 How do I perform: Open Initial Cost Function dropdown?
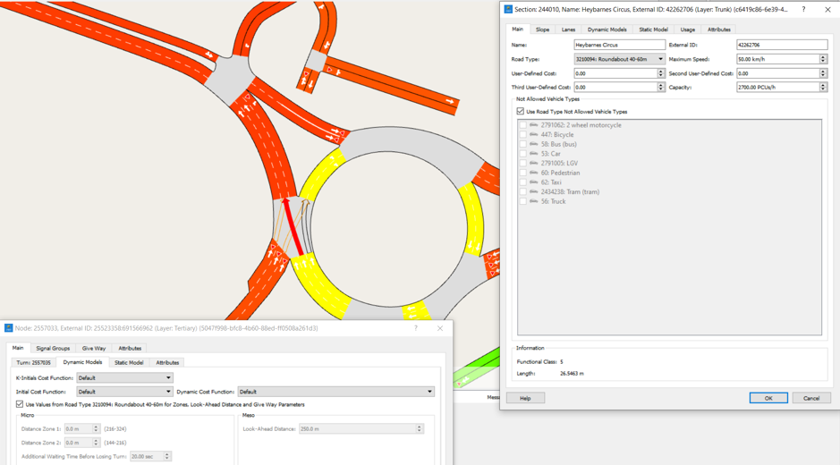point(125,392)
